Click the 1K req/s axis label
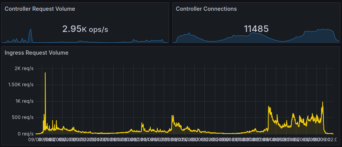 (x=24, y=101)
